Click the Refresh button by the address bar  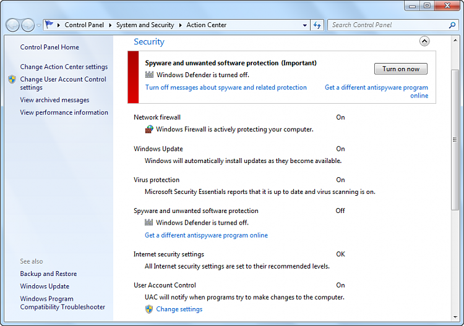[x=317, y=25]
